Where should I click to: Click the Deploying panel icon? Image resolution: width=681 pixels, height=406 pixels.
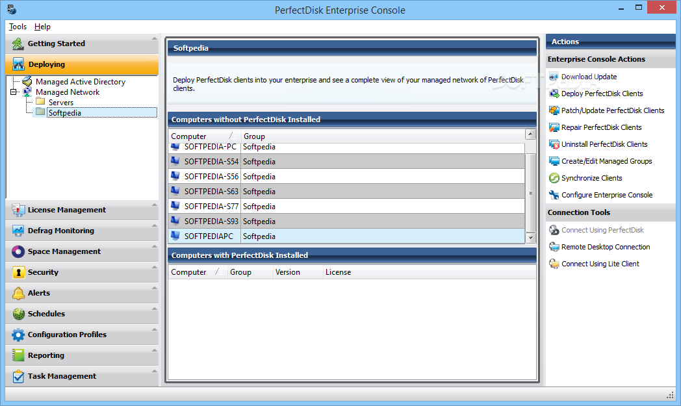pos(18,64)
